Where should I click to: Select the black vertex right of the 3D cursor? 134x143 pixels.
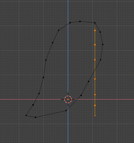pyautogui.click(x=81, y=95)
